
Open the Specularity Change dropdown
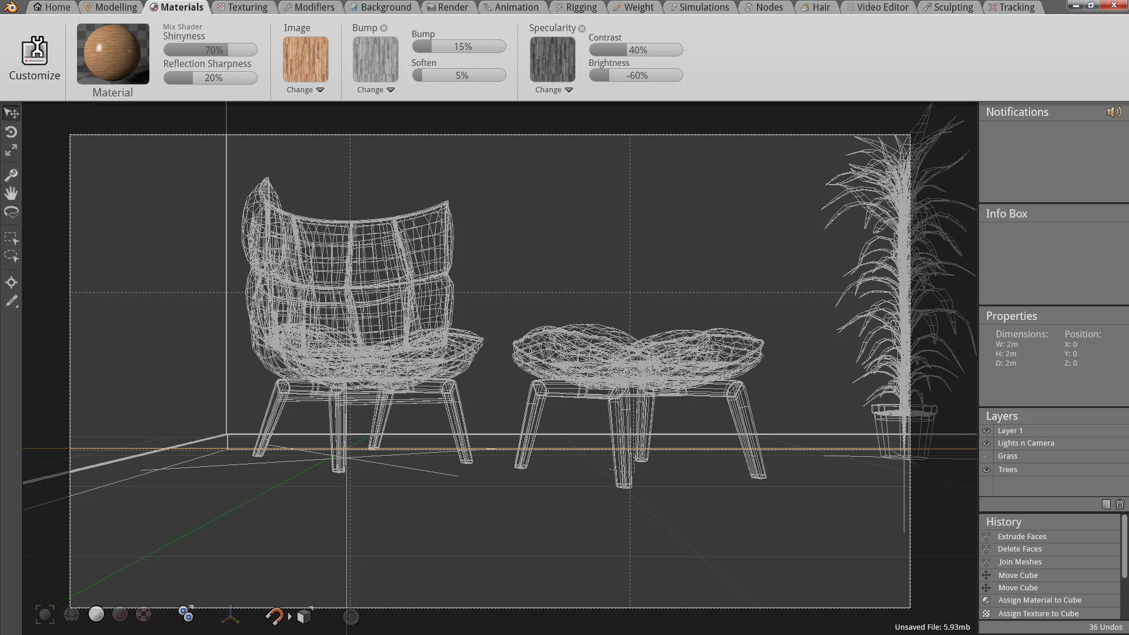(x=553, y=90)
